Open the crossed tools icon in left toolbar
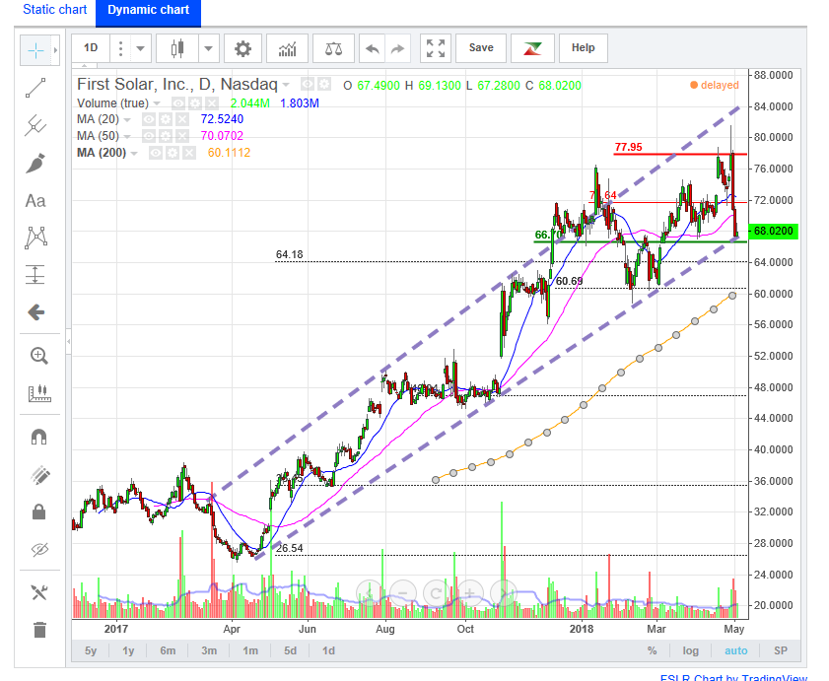Screen dimensions: 829x681 [x=39, y=592]
